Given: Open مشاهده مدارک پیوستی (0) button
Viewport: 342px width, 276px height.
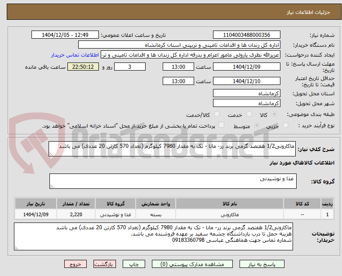Looking at the screenshot, I should click(x=192, y=264).
